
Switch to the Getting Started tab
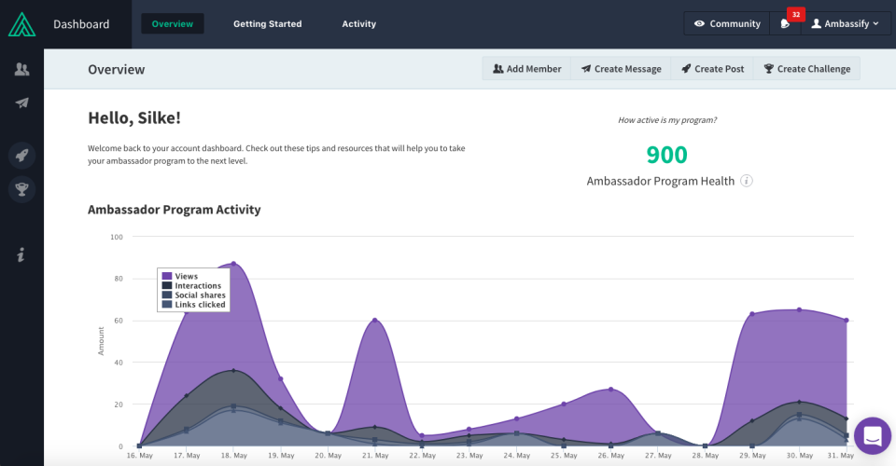click(268, 24)
